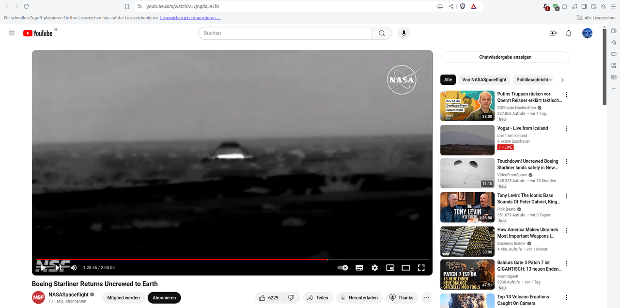Open options for Touchdown Starliner video
620x308 pixels.
[566, 162]
